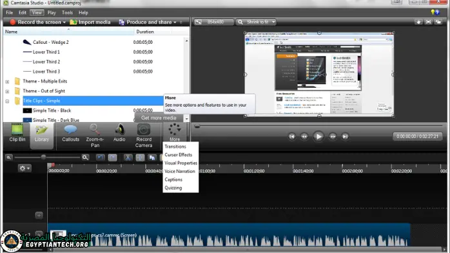The height and width of the screenshot is (253, 450).
Task: Open Record the screen dropdown arrow
Action: (64, 22)
